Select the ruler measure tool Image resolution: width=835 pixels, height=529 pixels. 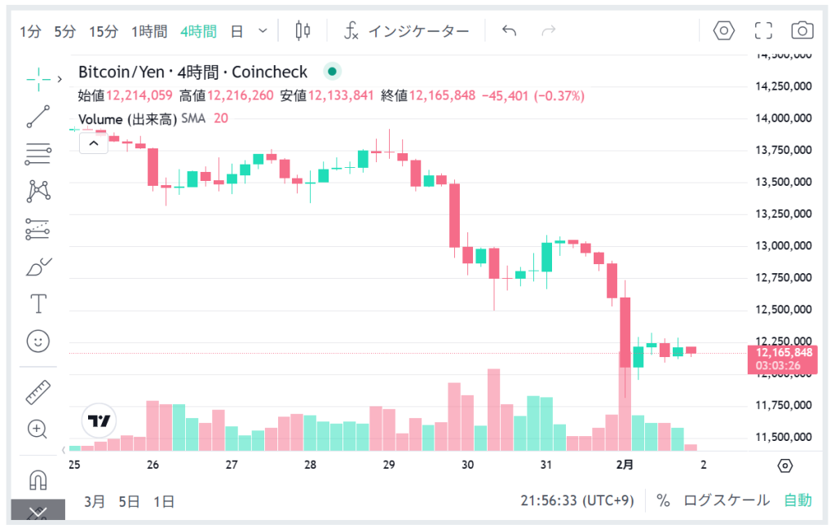(38, 392)
